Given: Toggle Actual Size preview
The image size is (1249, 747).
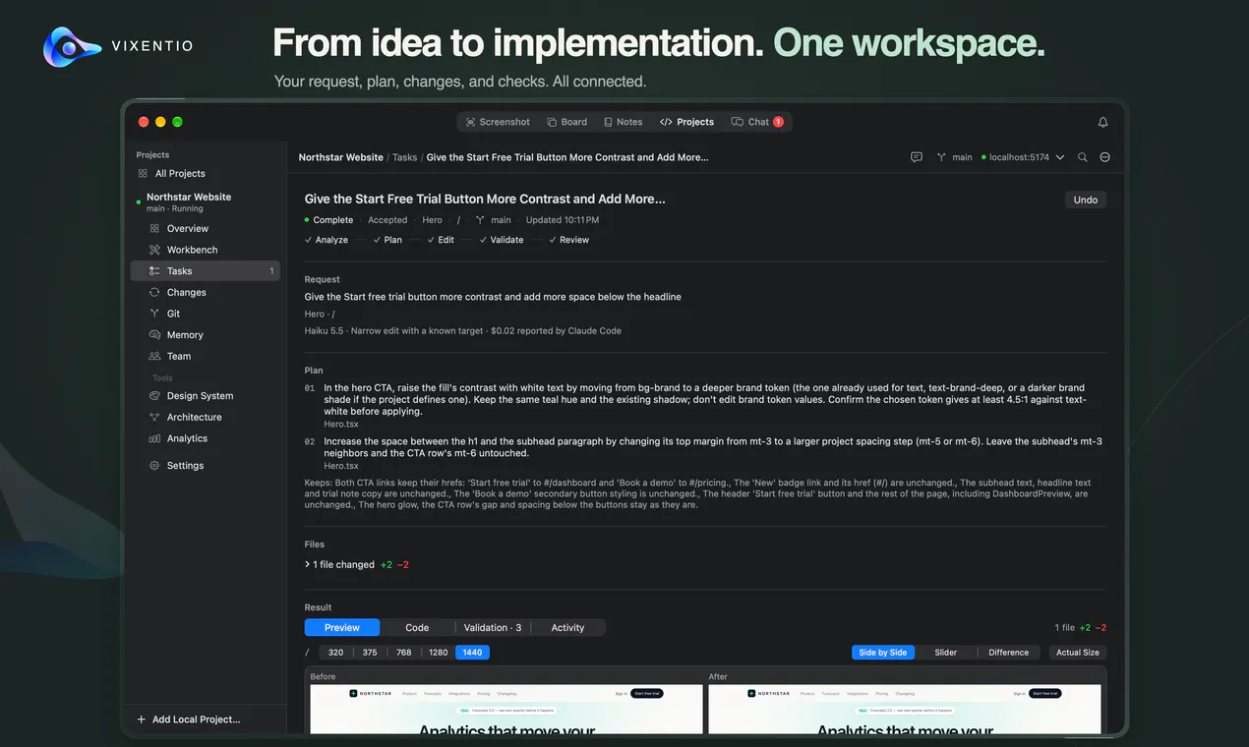Looking at the screenshot, I should (1078, 653).
